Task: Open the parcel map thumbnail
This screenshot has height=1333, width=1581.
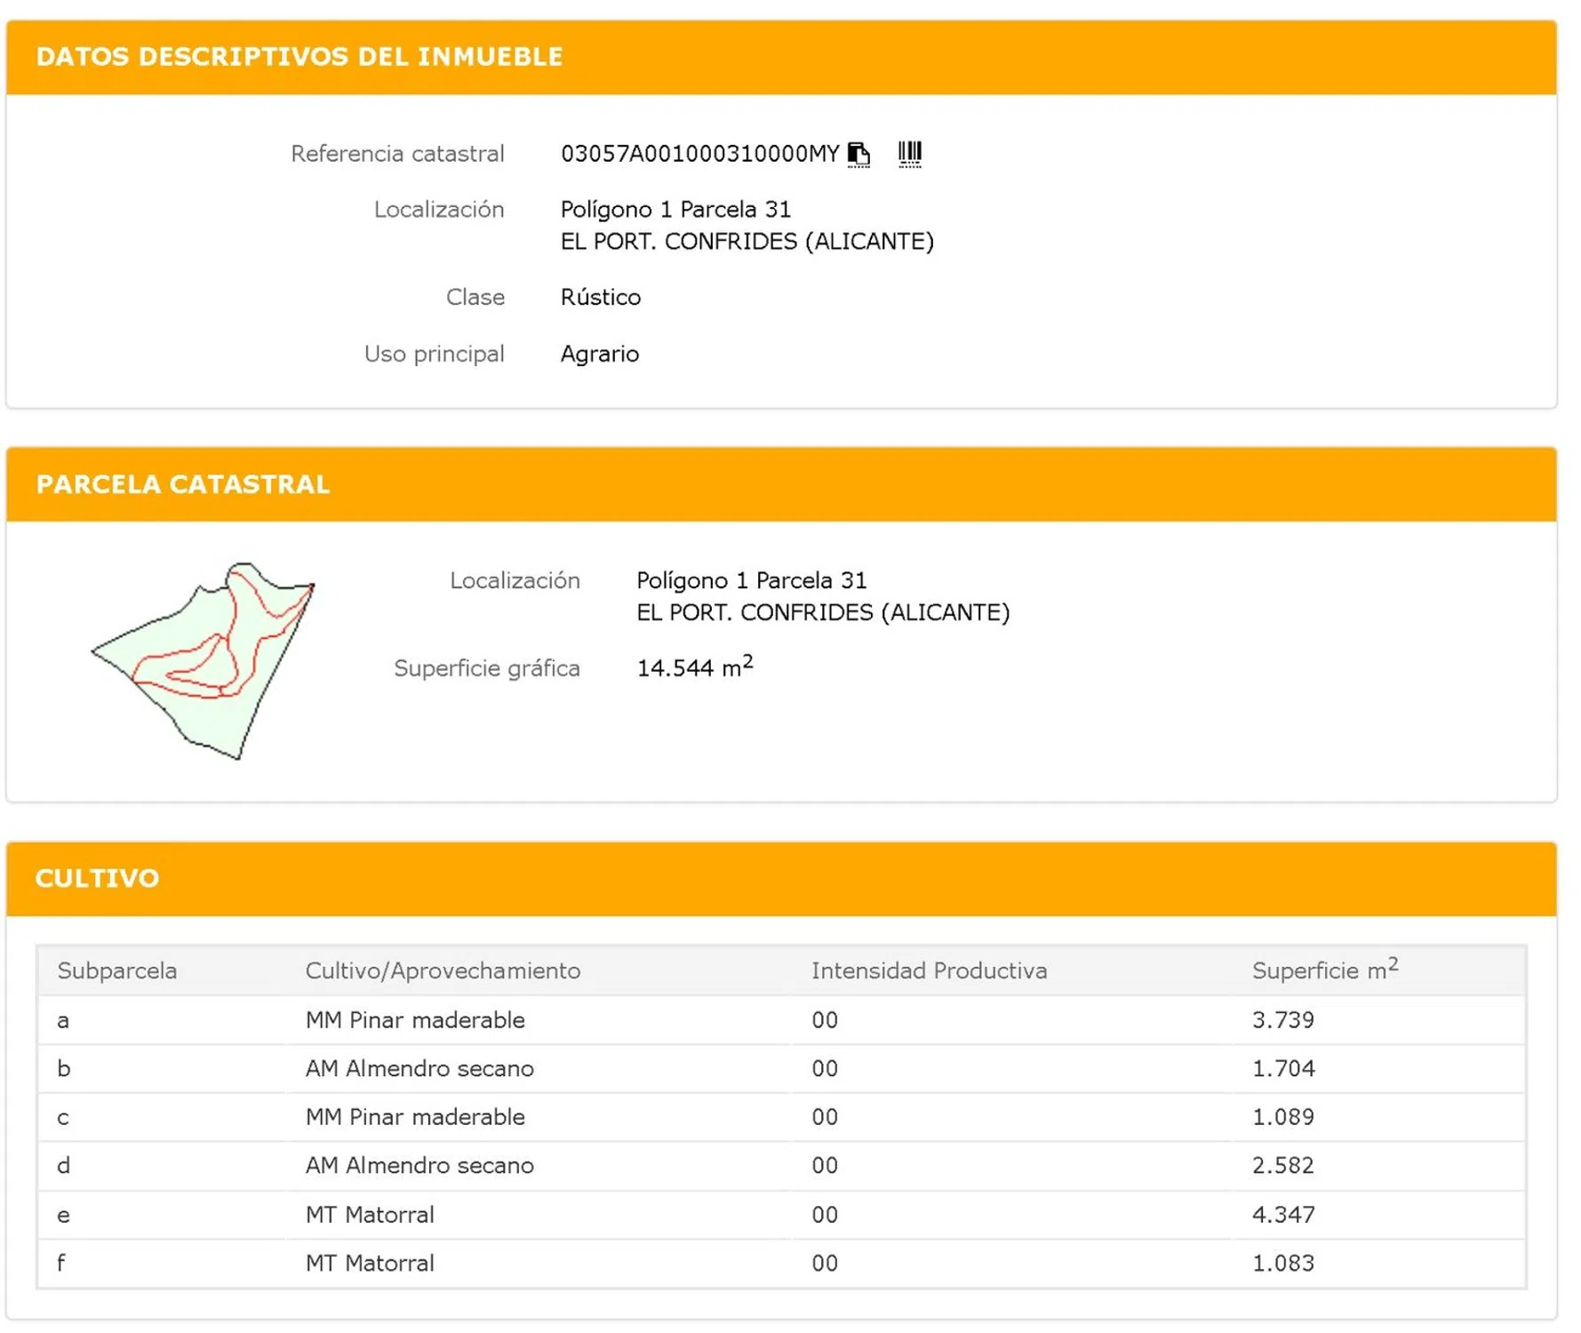Action: pyautogui.click(x=204, y=660)
